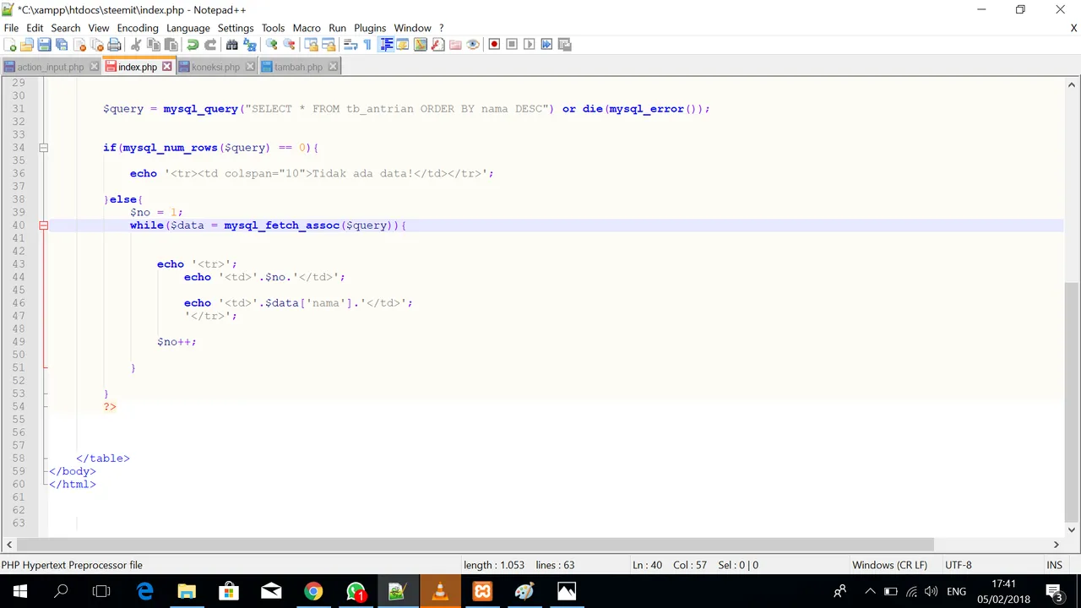Click the Save All toolbar icon
The height and width of the screenshot is (608, 1081).
coord(62,44)
